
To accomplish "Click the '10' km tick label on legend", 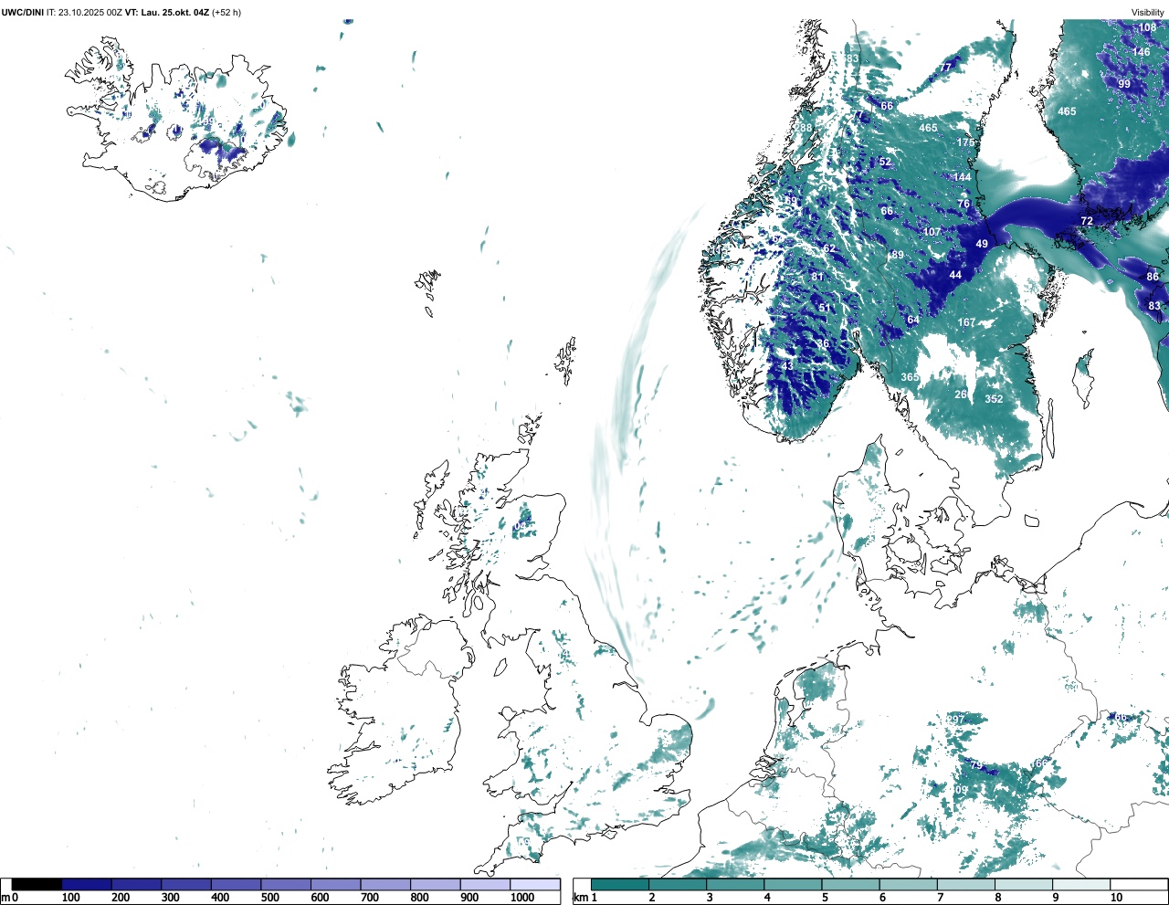I will (1116, 899).
